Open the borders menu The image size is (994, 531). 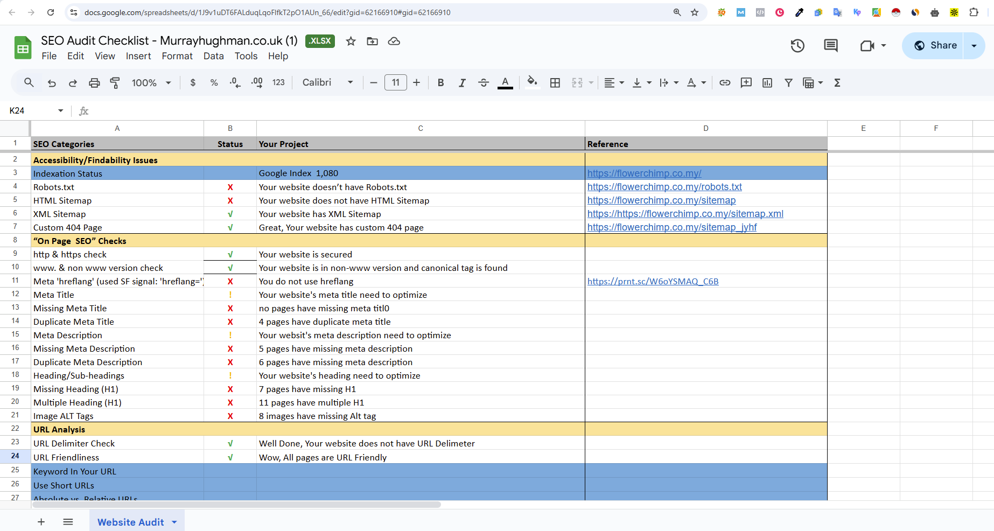(555, 82)
